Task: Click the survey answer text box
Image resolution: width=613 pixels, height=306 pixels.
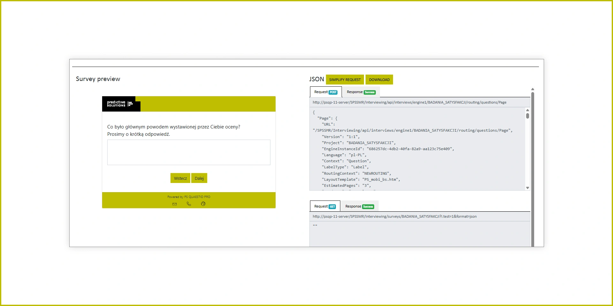Action: point(189,152)
